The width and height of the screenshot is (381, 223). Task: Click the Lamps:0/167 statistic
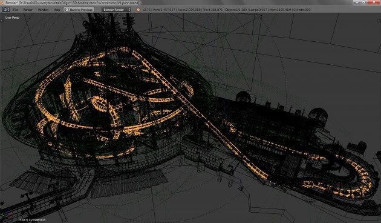coord(258,10)
